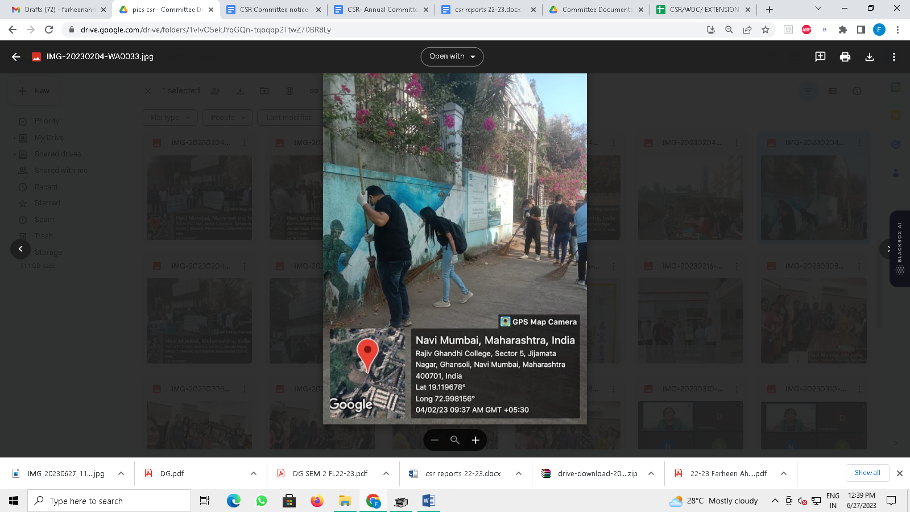Viewport: 910px width, 512px height.
Task: Open IMG_20230627_11...jpg download
Action: 60,473
